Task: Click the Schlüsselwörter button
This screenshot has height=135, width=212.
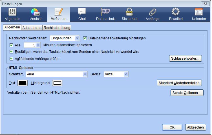Action: pyautogui.click(x=185, y=58)
